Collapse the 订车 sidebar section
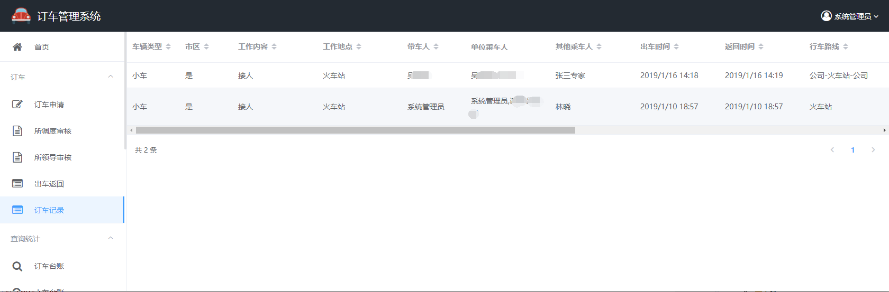 point(111,77)
